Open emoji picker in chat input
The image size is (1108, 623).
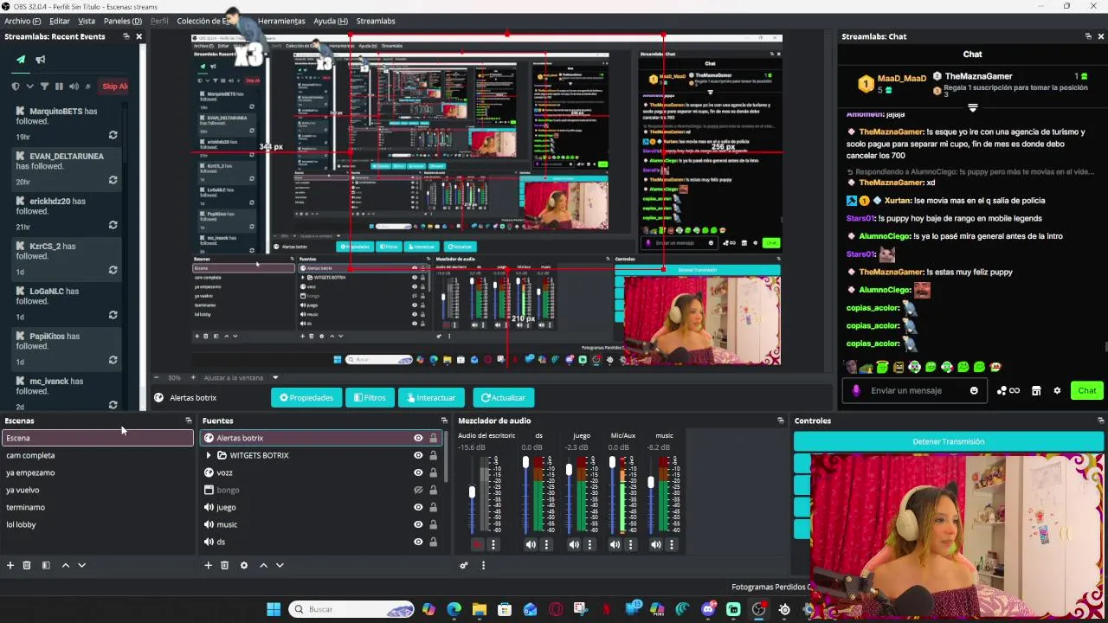point(974,390)
